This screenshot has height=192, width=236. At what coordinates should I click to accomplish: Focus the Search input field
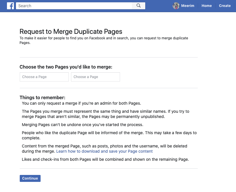tap(74, 6)
